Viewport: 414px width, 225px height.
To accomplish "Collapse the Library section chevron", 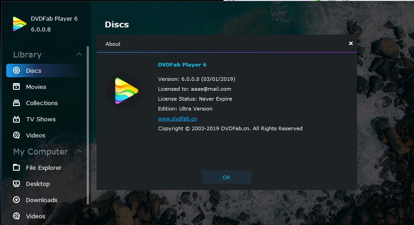I will tap(79, 54).
